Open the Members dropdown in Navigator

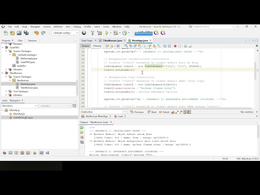click(19, 106)
